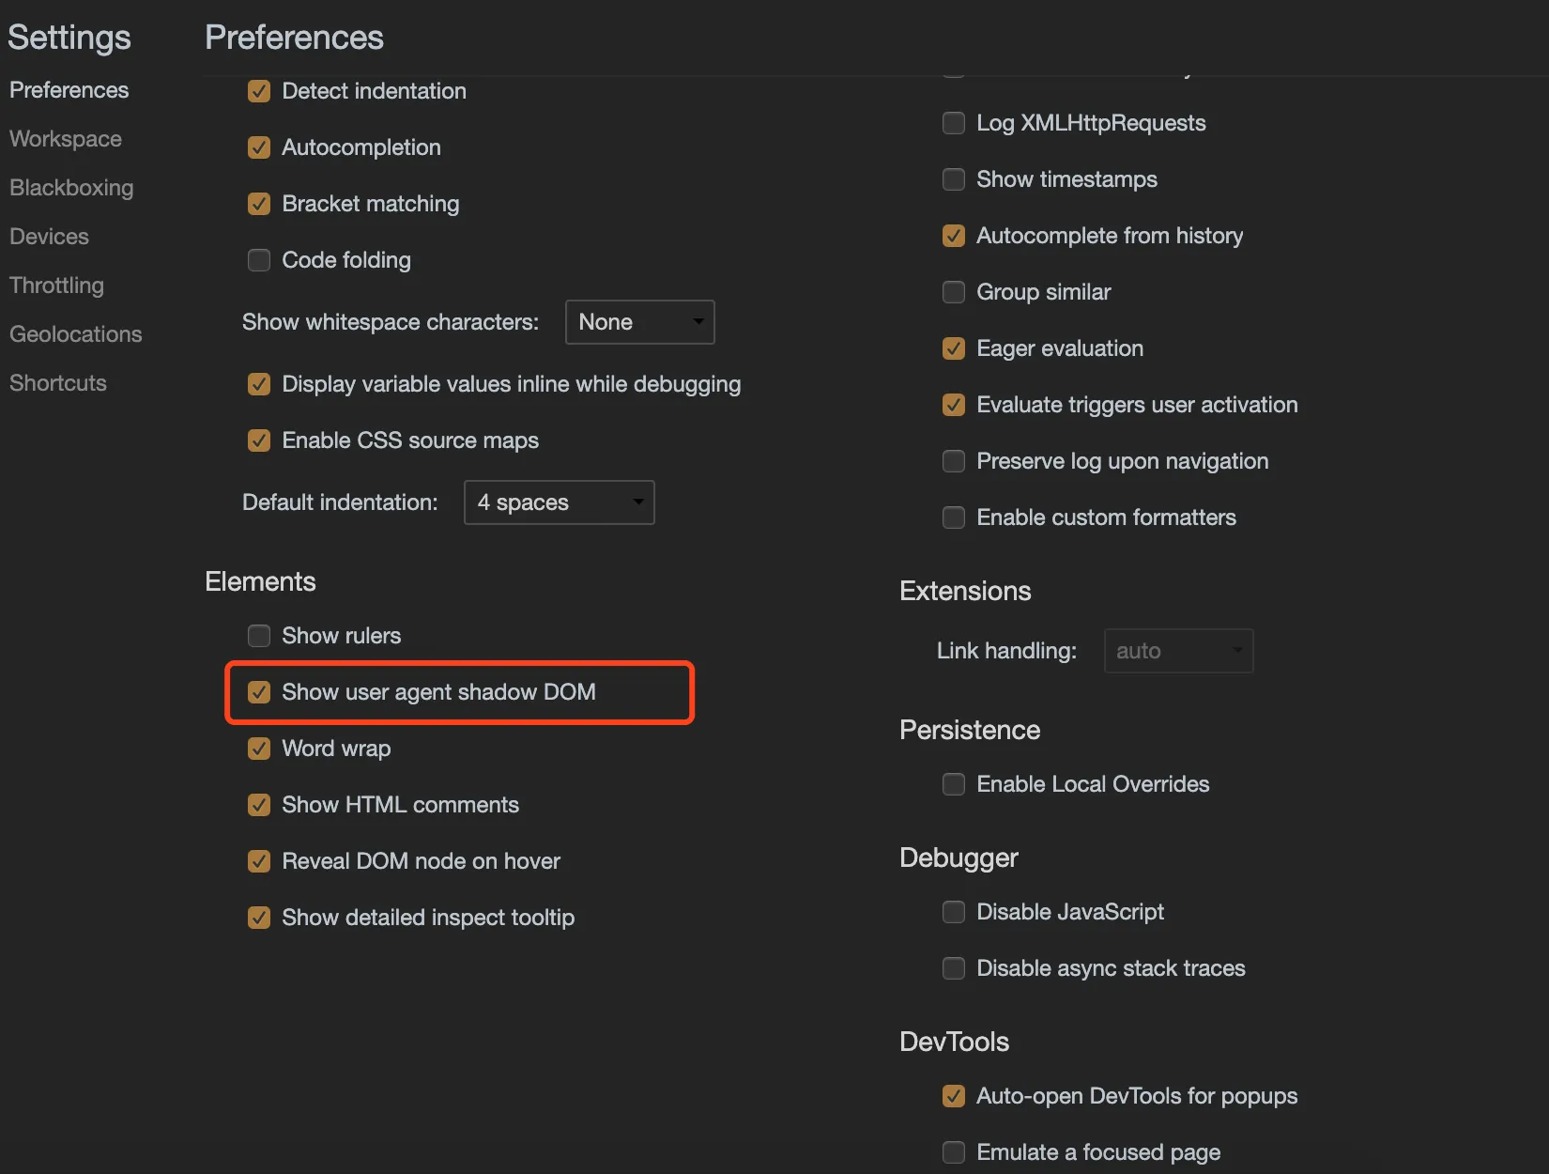Disable Detect indentation
This screenshot has height=1174, width=1549.
point(259,91)
